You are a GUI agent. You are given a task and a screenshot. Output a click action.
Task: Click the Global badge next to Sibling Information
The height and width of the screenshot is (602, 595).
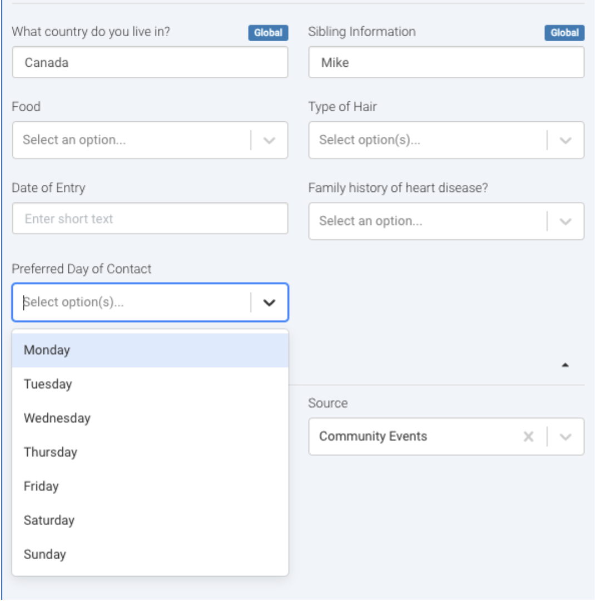pyautogui.click(x=564, y=33)
